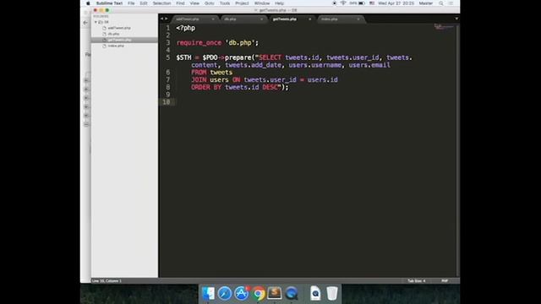Open the Selection menu
541x304 pixels.
point(161,3)
